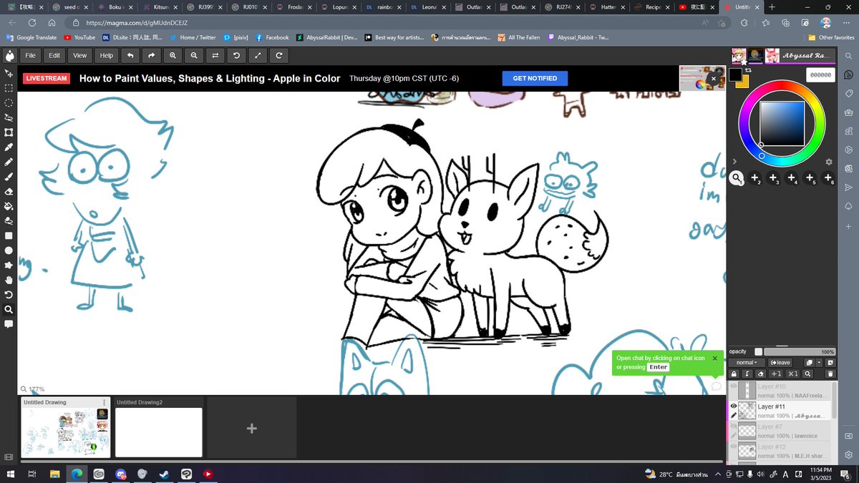Click the GET NOTIFIED button

(x=535, y=78)
